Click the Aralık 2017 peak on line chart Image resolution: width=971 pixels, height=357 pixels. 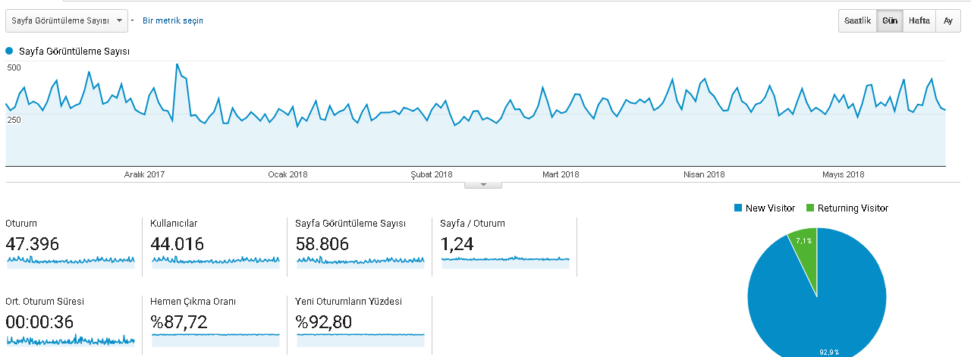[x=178, y=64]
